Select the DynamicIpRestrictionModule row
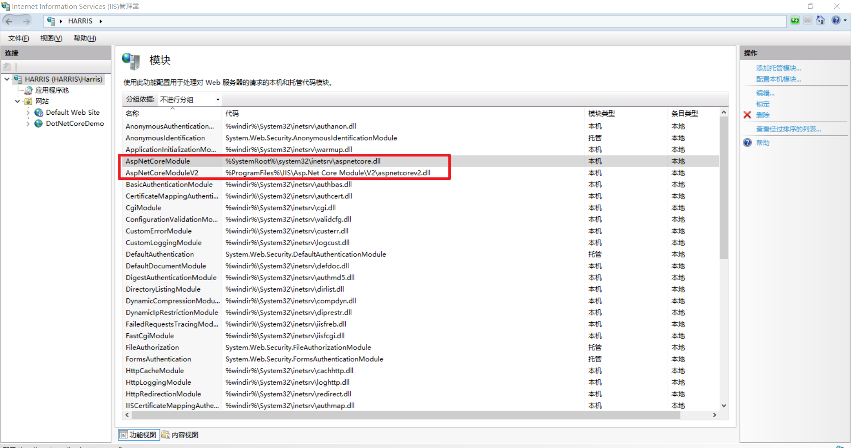The height and width of the screenshot is (448, 851). [421, 312]
